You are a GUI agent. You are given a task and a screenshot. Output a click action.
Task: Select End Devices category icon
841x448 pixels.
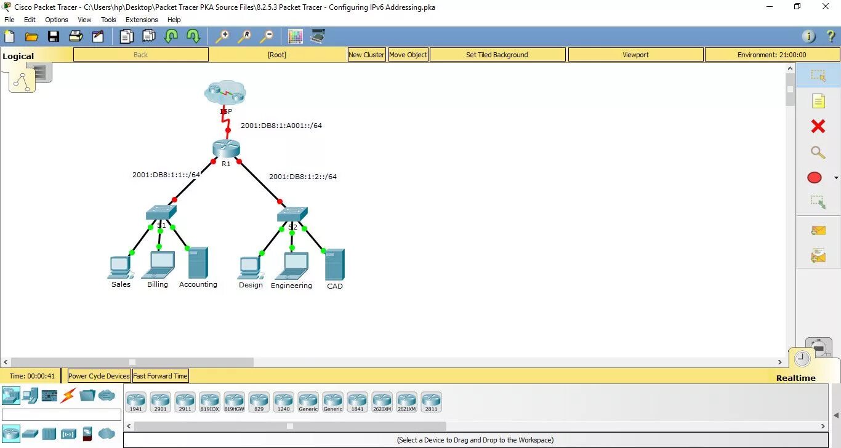point(30,395)
